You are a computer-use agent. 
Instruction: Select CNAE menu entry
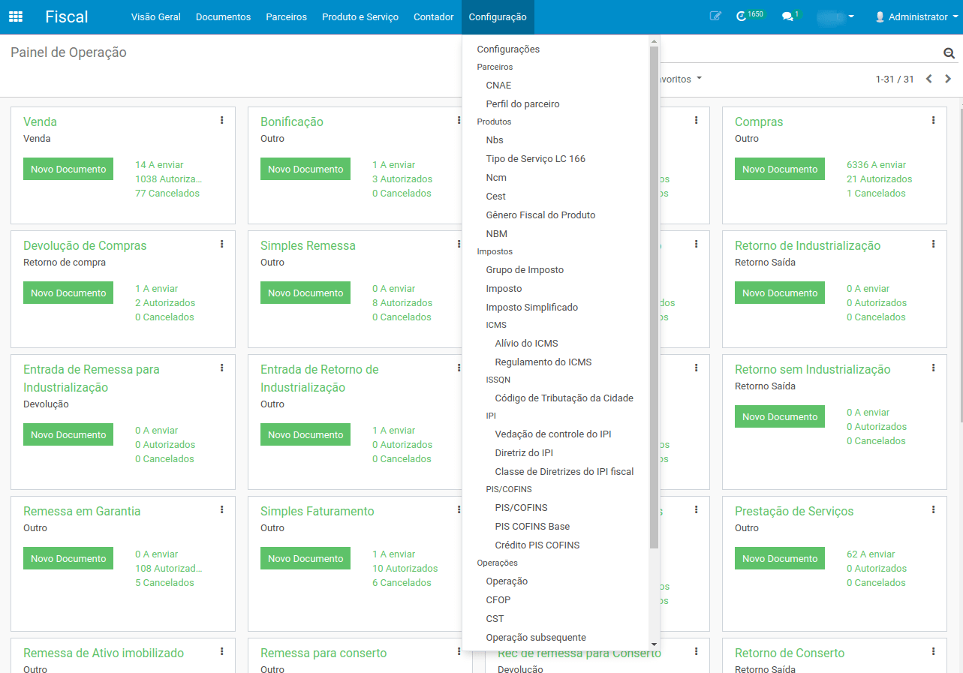(498, 86)
